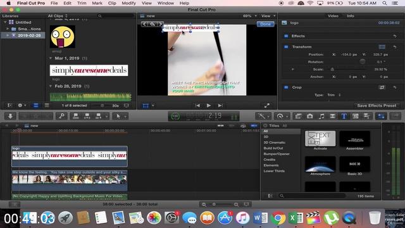Connect the selected clip to the primary storyline
This screenshot has height=228, width=405.
(76, 116)
